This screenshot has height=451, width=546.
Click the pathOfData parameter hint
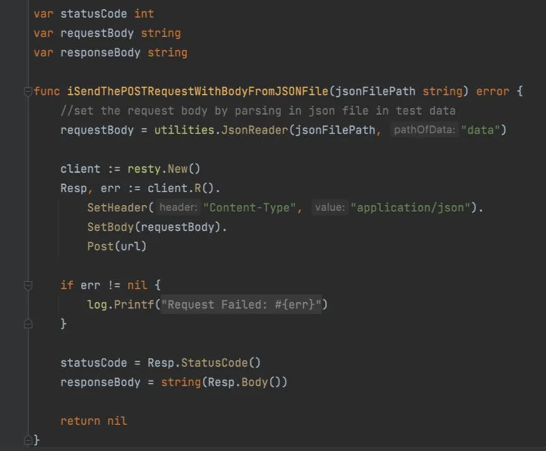pos(424,130)
